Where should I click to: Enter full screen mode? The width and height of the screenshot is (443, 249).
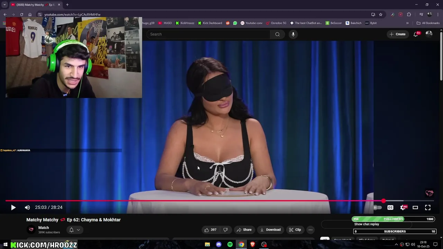(x=428, y=207)
